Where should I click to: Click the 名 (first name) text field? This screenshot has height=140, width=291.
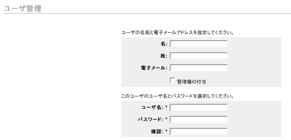coord(198,44)
